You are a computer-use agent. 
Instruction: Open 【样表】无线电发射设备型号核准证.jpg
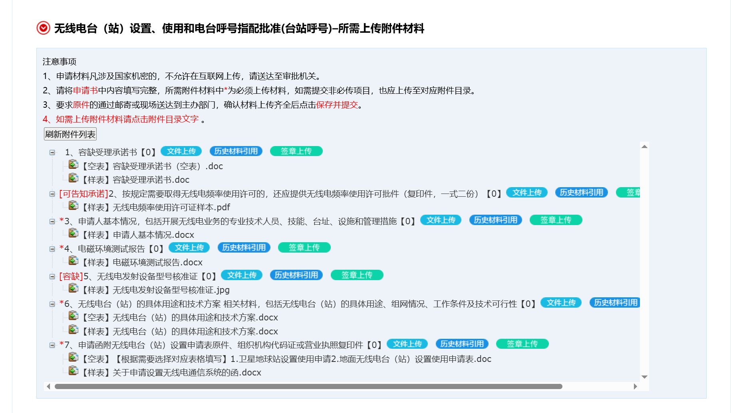coord(156,290)
